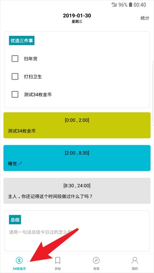Tap the 4G signal strength icon
The image size is (154, 273).
(114, 5)
